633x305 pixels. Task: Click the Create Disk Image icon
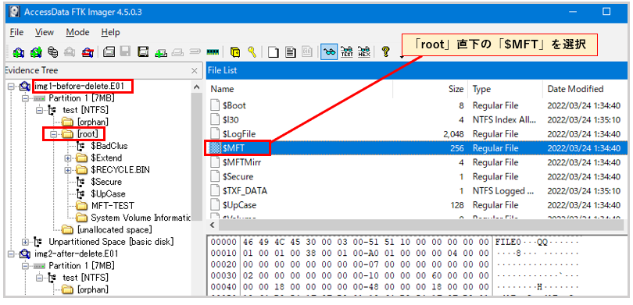pyautogui.click(x=109, y=52)
